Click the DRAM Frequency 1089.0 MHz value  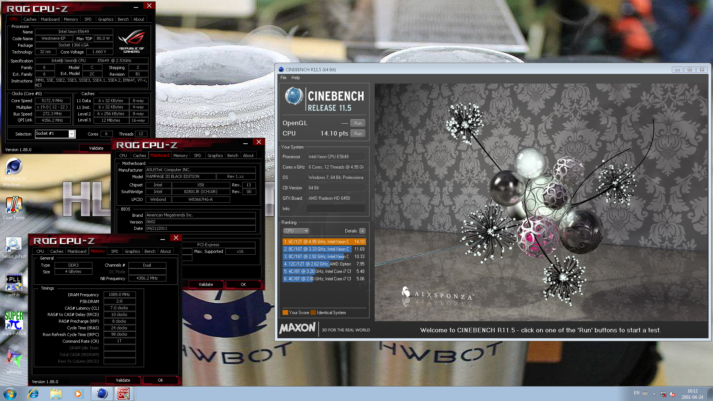pos(119,295)
